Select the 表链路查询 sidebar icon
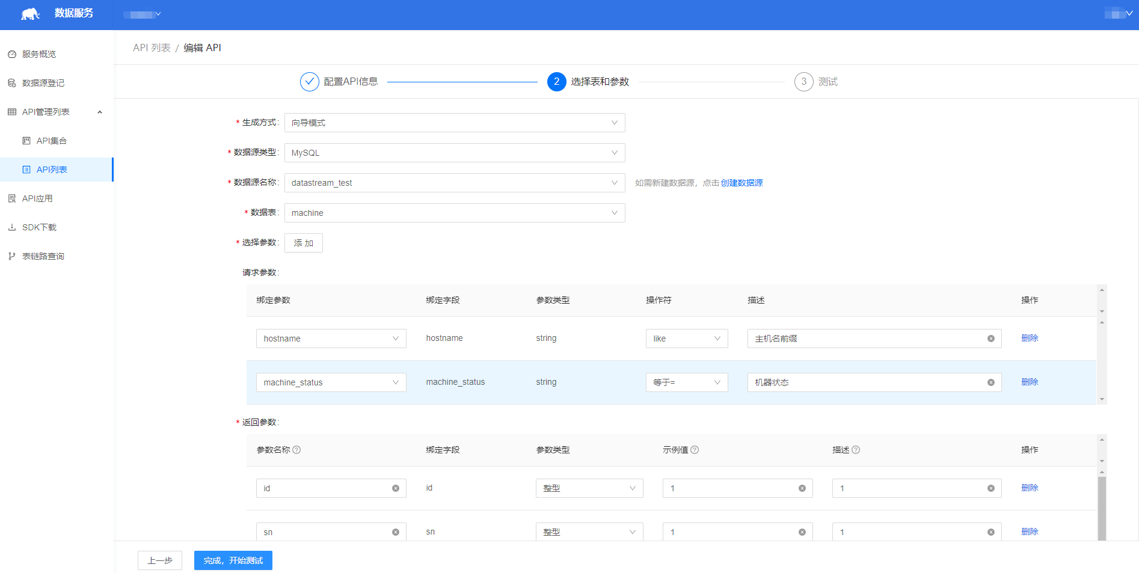 [11, 256]
